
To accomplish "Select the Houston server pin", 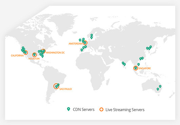I will [x=34, y=55].
